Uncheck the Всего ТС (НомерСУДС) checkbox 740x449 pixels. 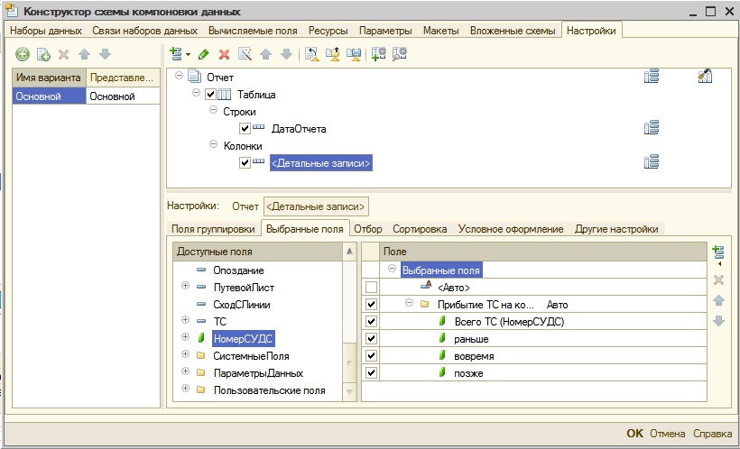pos(371,321)
